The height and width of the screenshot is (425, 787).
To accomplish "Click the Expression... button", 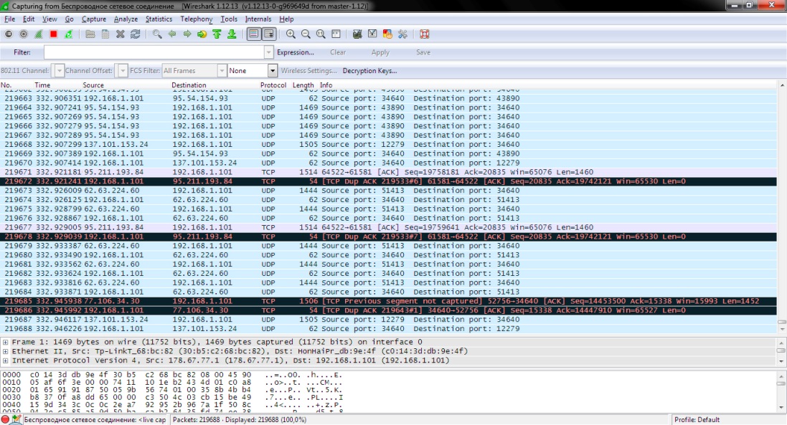I will pyautogui.click(x=295, y=52).
